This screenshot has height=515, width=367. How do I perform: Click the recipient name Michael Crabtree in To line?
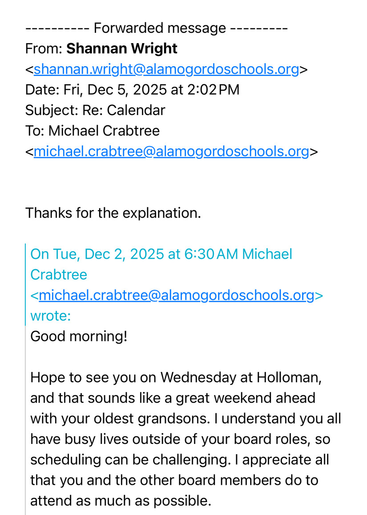tap(104, 131)
